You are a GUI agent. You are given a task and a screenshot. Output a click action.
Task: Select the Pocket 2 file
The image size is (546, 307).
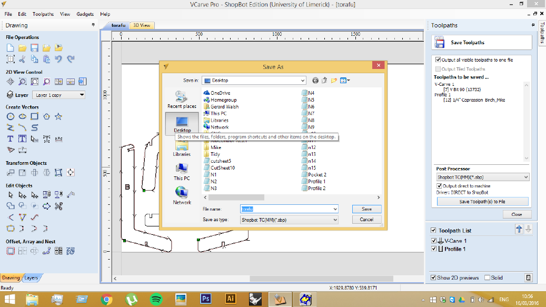[x=314, y=175]
